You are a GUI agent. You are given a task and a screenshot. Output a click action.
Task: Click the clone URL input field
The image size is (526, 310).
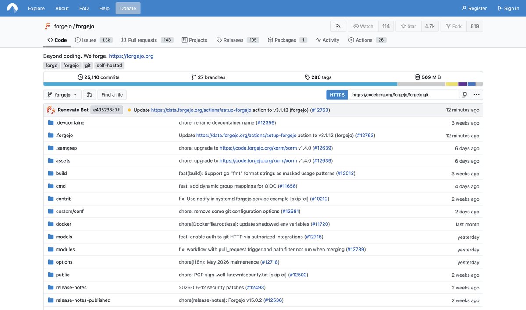(403, 95)
